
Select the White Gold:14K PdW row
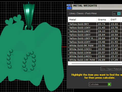click(x=95, y=60)
